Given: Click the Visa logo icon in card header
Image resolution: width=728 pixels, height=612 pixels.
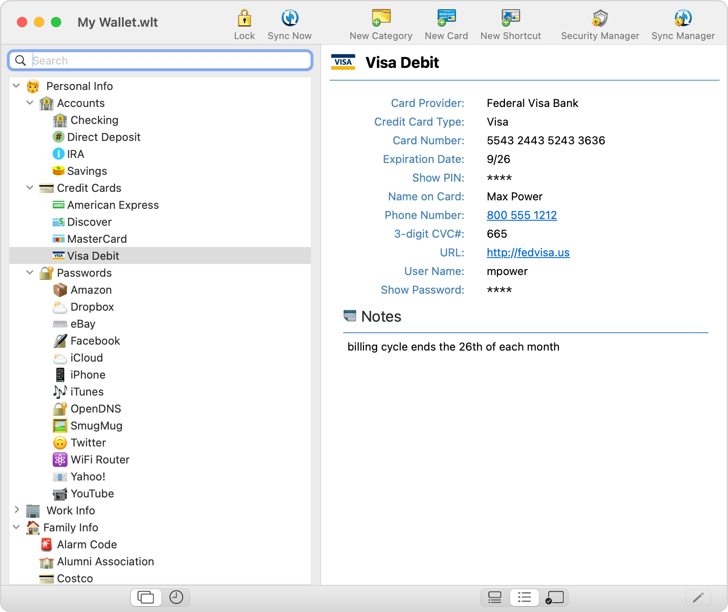Looking at the screenshot, I should [343, 62].
